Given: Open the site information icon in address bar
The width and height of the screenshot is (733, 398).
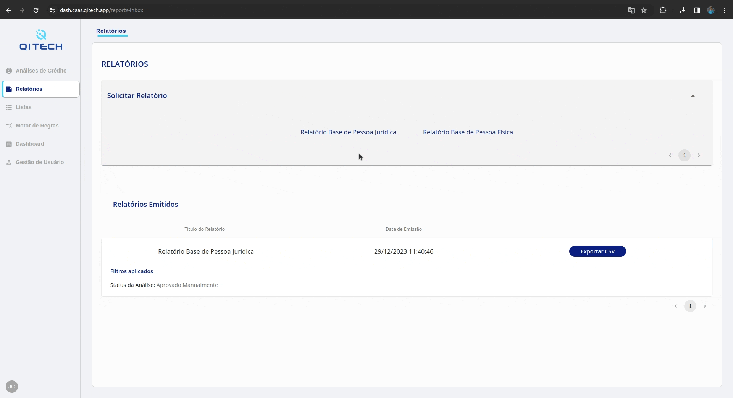Looking at the screenshot, I should coord(52,10).
